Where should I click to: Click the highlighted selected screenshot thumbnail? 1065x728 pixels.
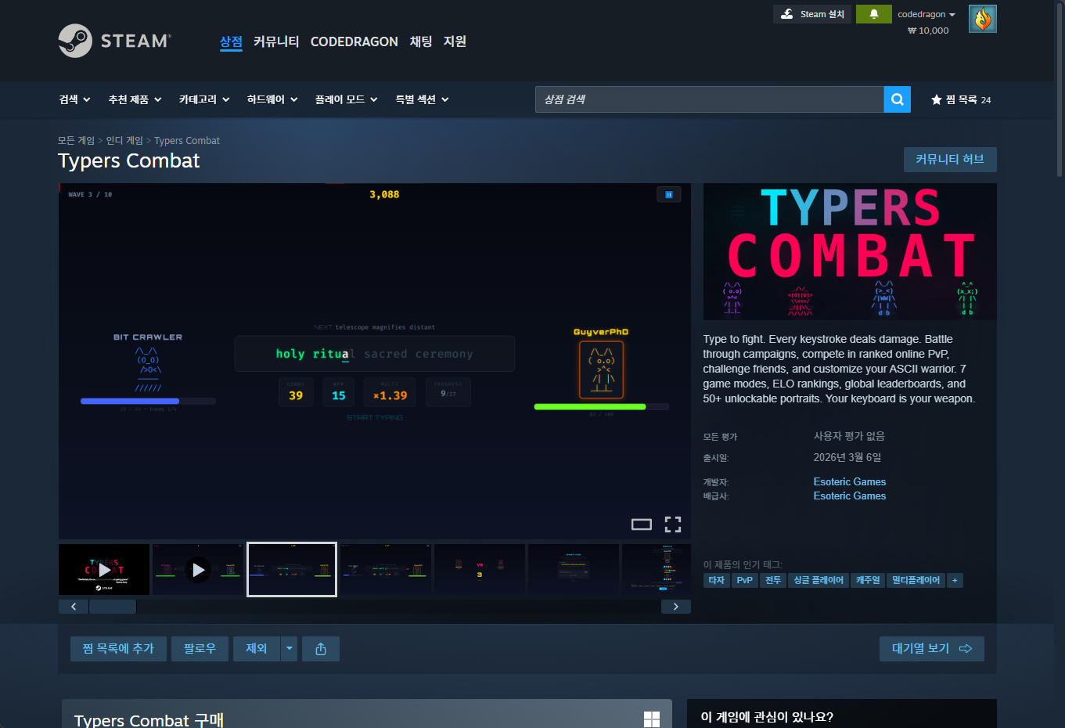[x=292, y=570]
